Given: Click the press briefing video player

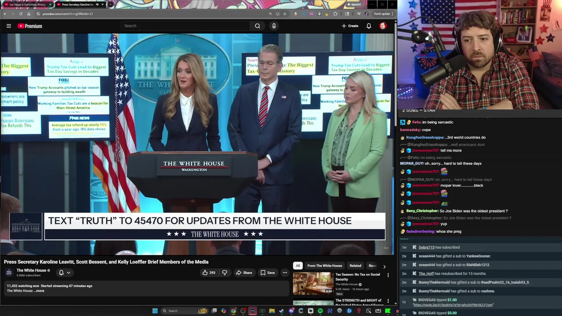Looking at the screenshot, I should tap(197, 144).
